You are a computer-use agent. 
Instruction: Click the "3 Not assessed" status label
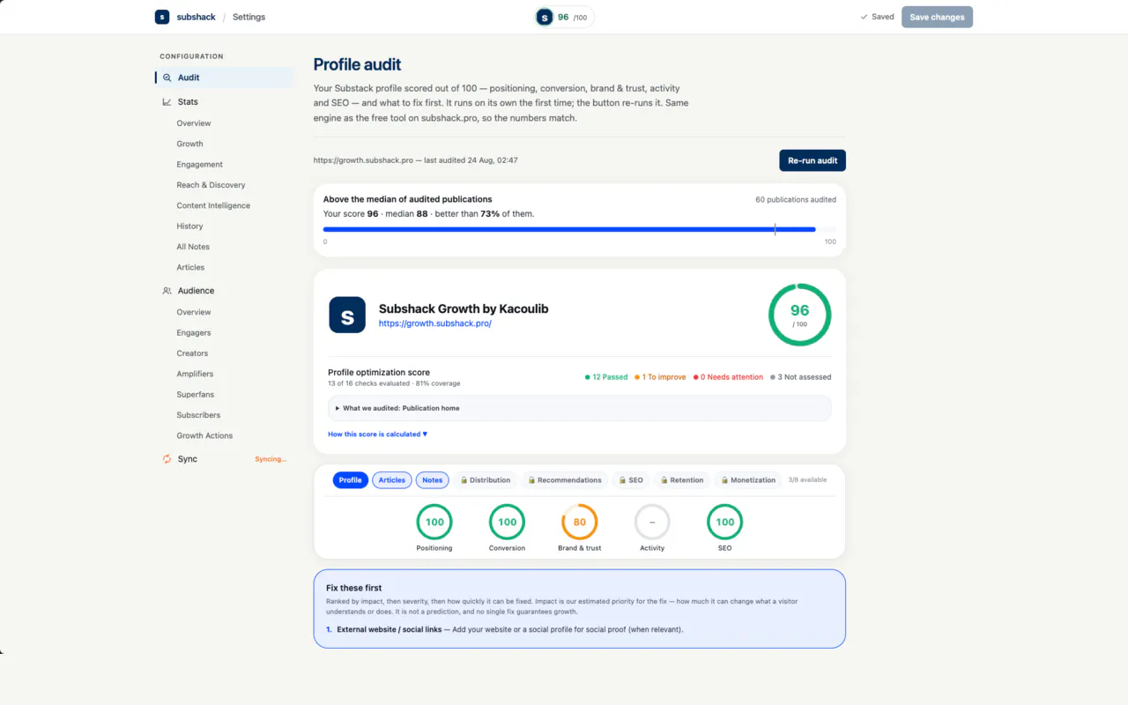tap(801, 377)
